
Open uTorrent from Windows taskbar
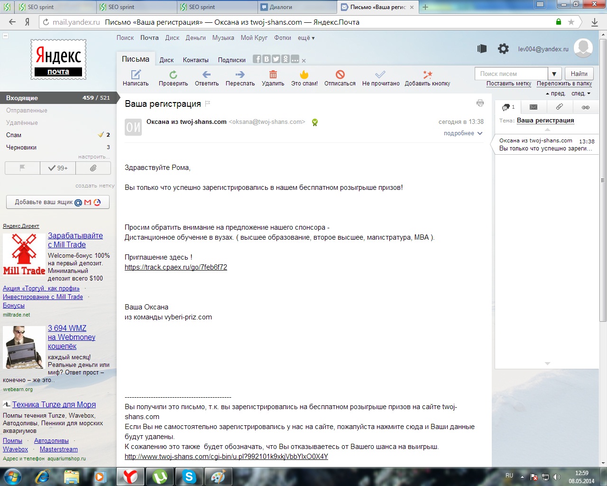[160, 477]
